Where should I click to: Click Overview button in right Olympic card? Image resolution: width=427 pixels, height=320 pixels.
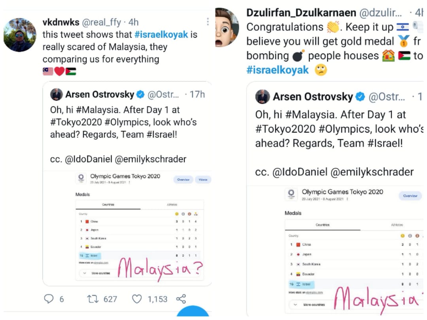point(410,196)
